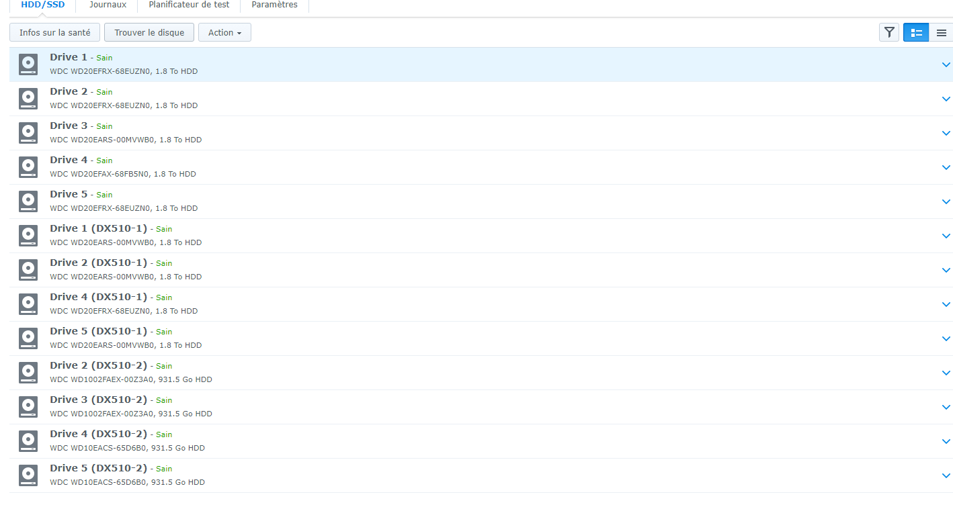Select Drive 2 (DX510-2) title
Viewport: 953px width, 507px height.
(x=98, y=365)
